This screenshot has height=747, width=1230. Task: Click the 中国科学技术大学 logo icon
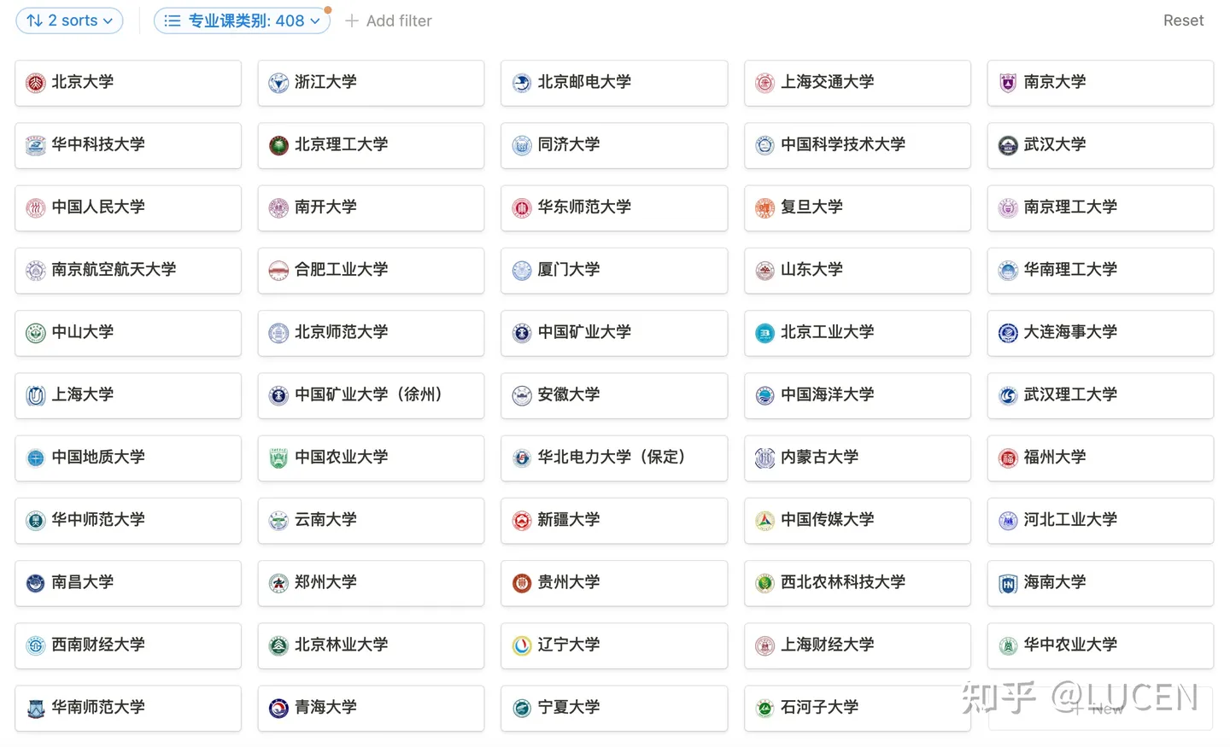(764, 145)
